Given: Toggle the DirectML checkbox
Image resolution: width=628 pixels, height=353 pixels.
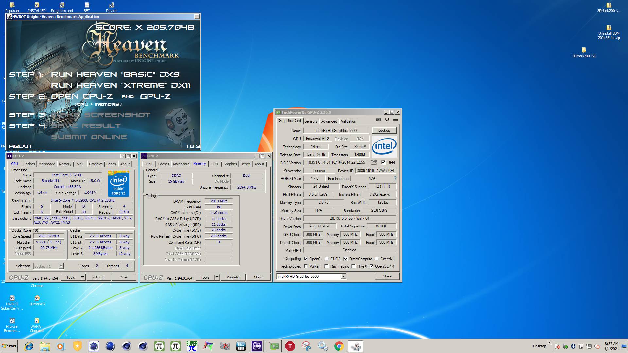Looking at the screenshot, I should coord(377,259).
